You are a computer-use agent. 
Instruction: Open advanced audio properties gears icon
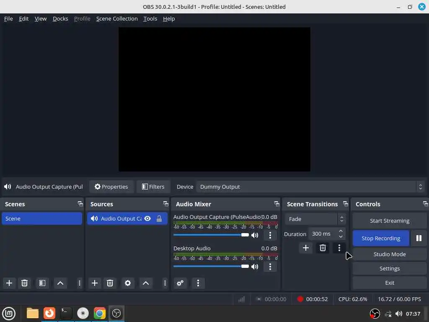click(x=180, y=283)
